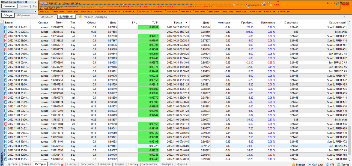Close the Обзор рынка panel
Screen dimensions: 352x166
pos(35,2)
